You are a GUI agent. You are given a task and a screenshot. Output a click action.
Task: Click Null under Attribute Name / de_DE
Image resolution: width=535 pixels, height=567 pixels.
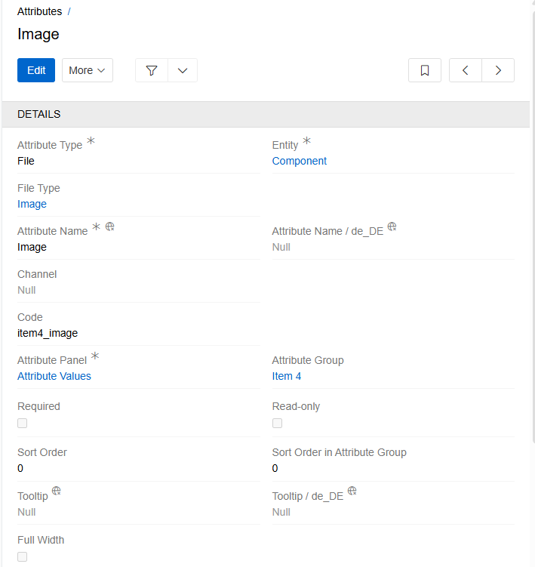[281, 247]
